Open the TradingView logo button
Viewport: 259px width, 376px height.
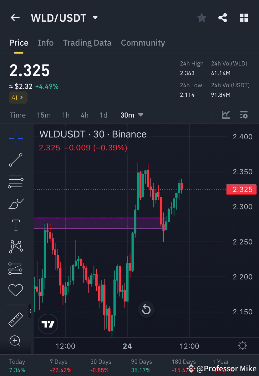[48, 324]
